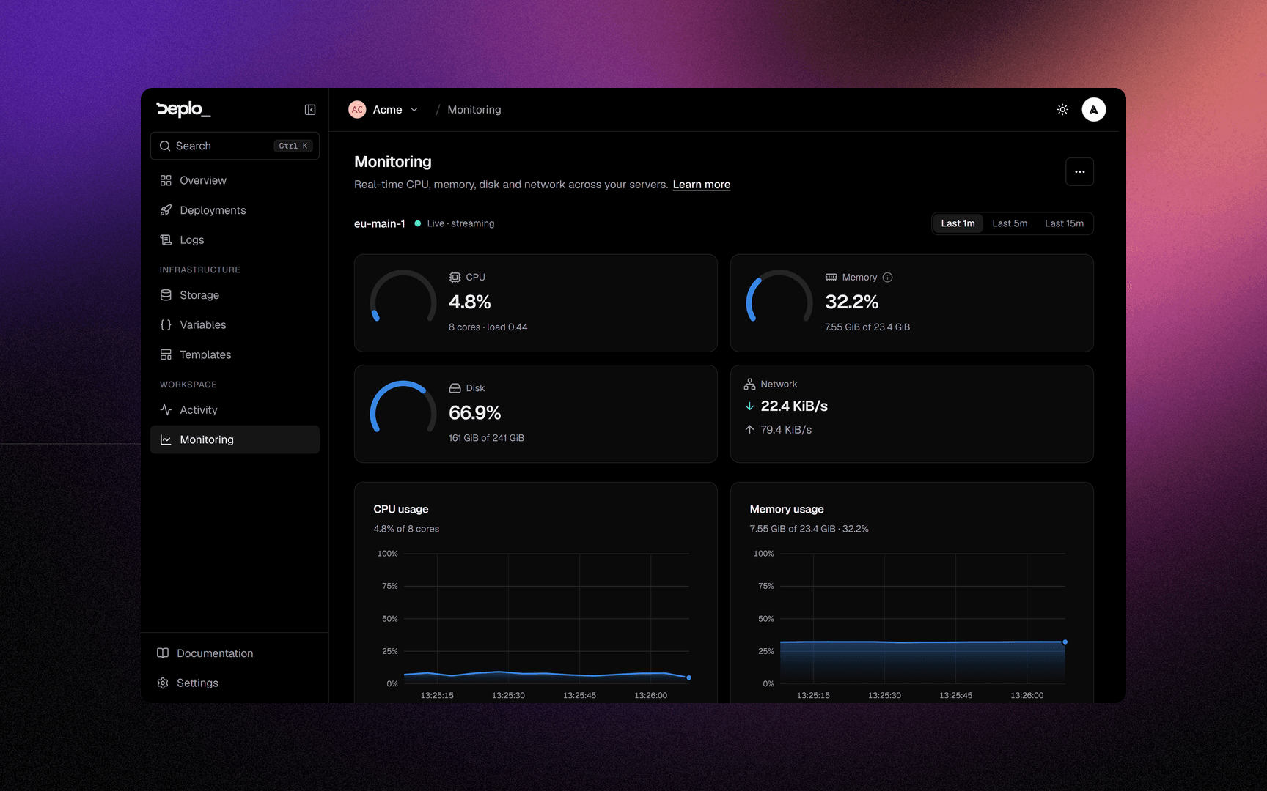Go to Deployments page
1267x791 pixels.
[235, 210]
